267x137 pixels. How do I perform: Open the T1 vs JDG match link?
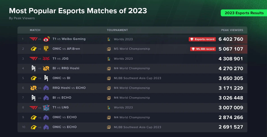click(60, 59)
